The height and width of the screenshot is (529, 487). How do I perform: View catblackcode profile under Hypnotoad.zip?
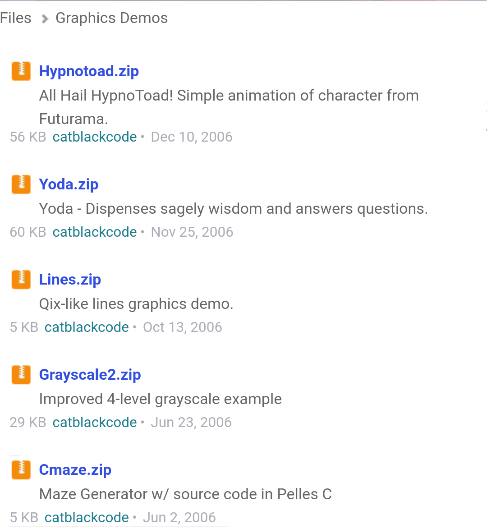click(95, 137)
